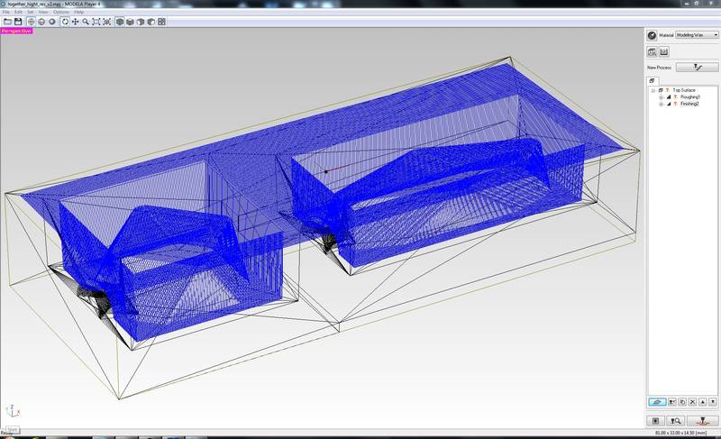Select the Finishing2 process
Viewport: 721px width, 439px height.
click(x=689, y=105)
